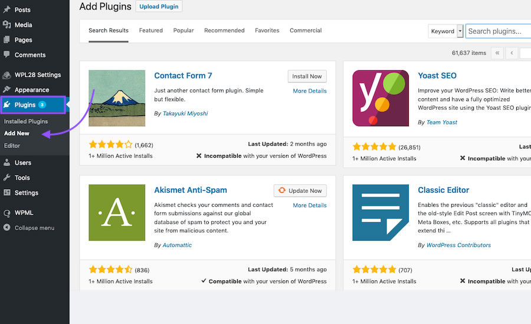Image resolution: width=531 pixels, height=324 pixels.
Task: Open Users via its person icon
Action: click(x=6, y=163)
